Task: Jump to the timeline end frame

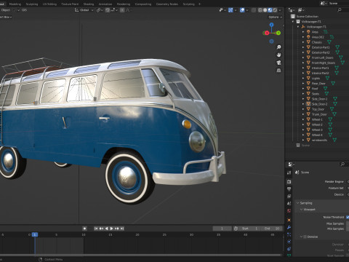Action: tap(122, 229)
